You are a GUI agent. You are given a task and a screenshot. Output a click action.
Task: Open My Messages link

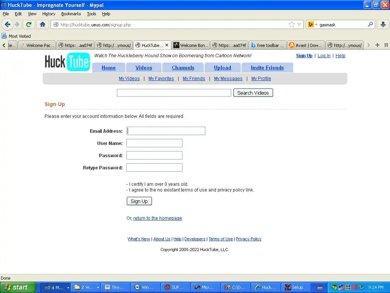[x=228, y=79]
